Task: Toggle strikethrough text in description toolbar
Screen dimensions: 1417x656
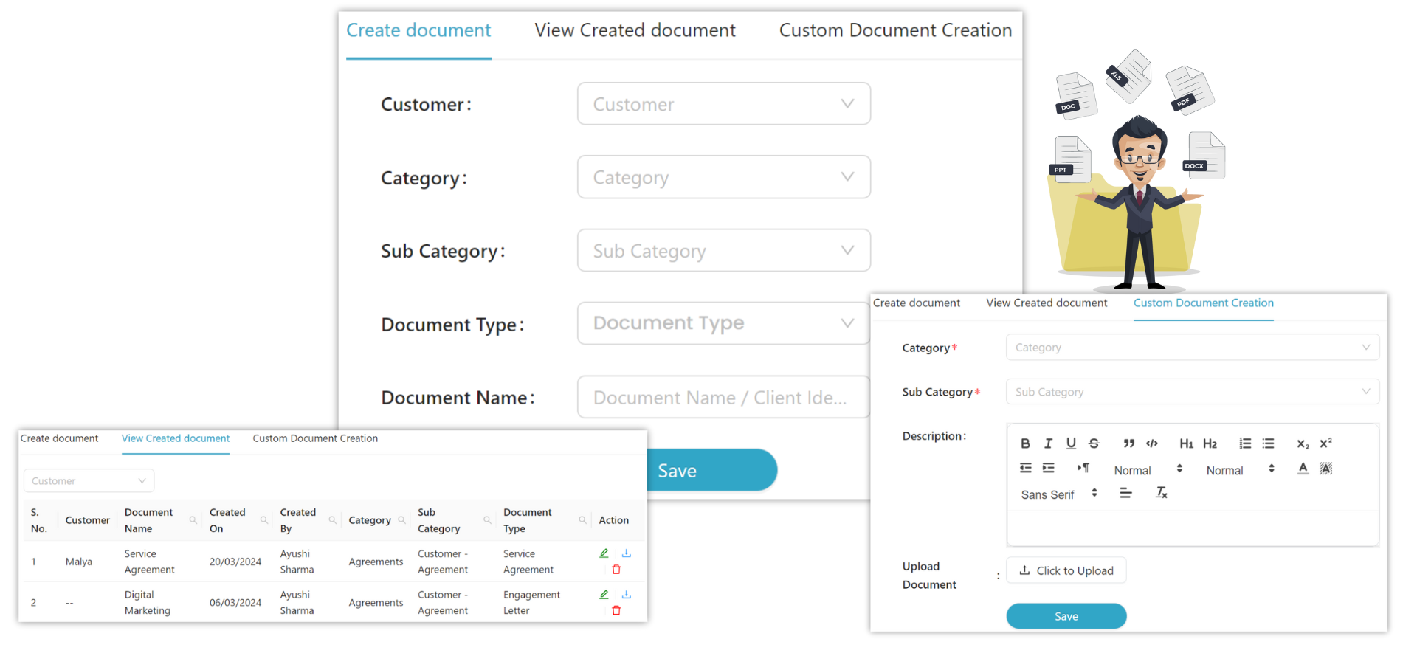Action: (1094, 443)
